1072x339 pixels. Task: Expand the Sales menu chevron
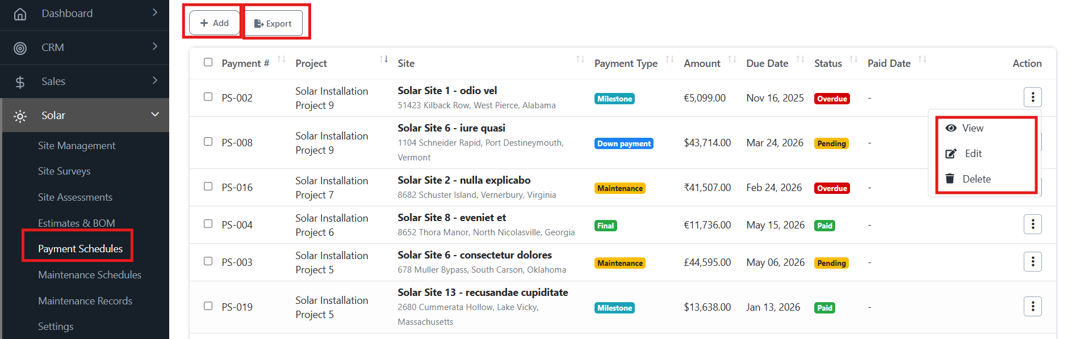pyautogui.click(x=155, y=80)
